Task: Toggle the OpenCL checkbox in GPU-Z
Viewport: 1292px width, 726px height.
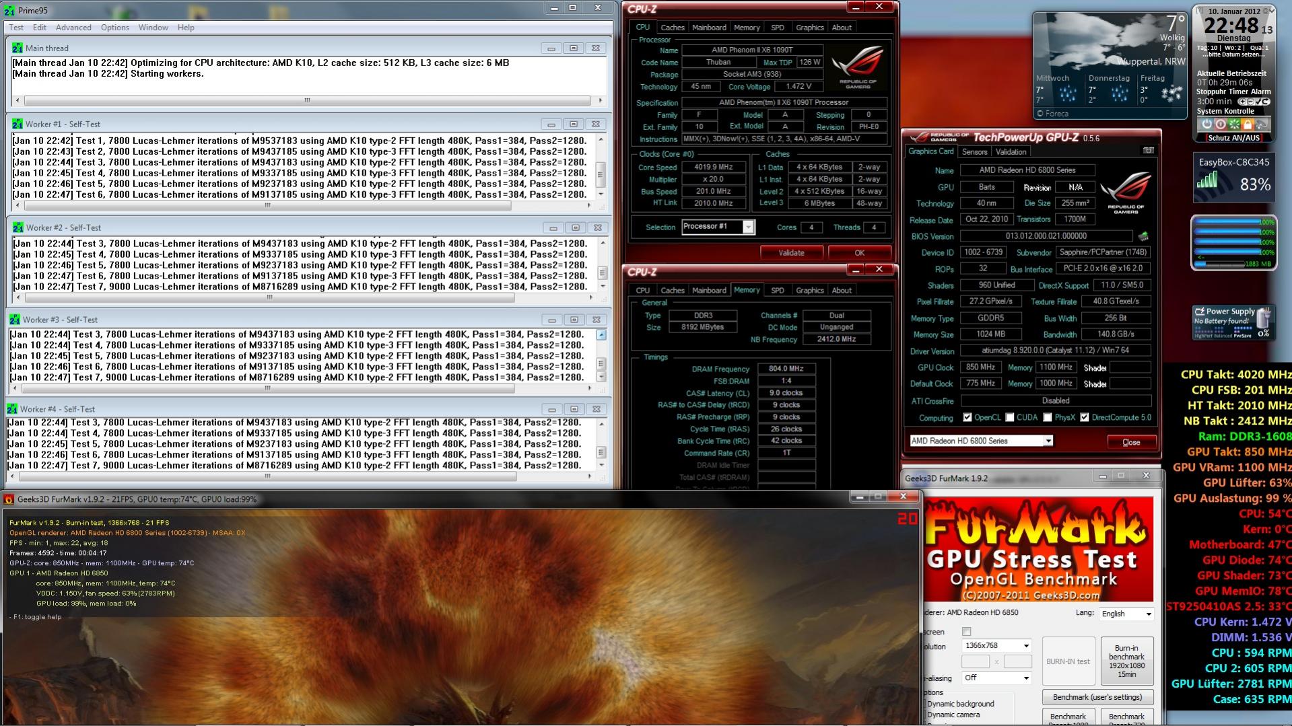Action: tap(967, 418)
